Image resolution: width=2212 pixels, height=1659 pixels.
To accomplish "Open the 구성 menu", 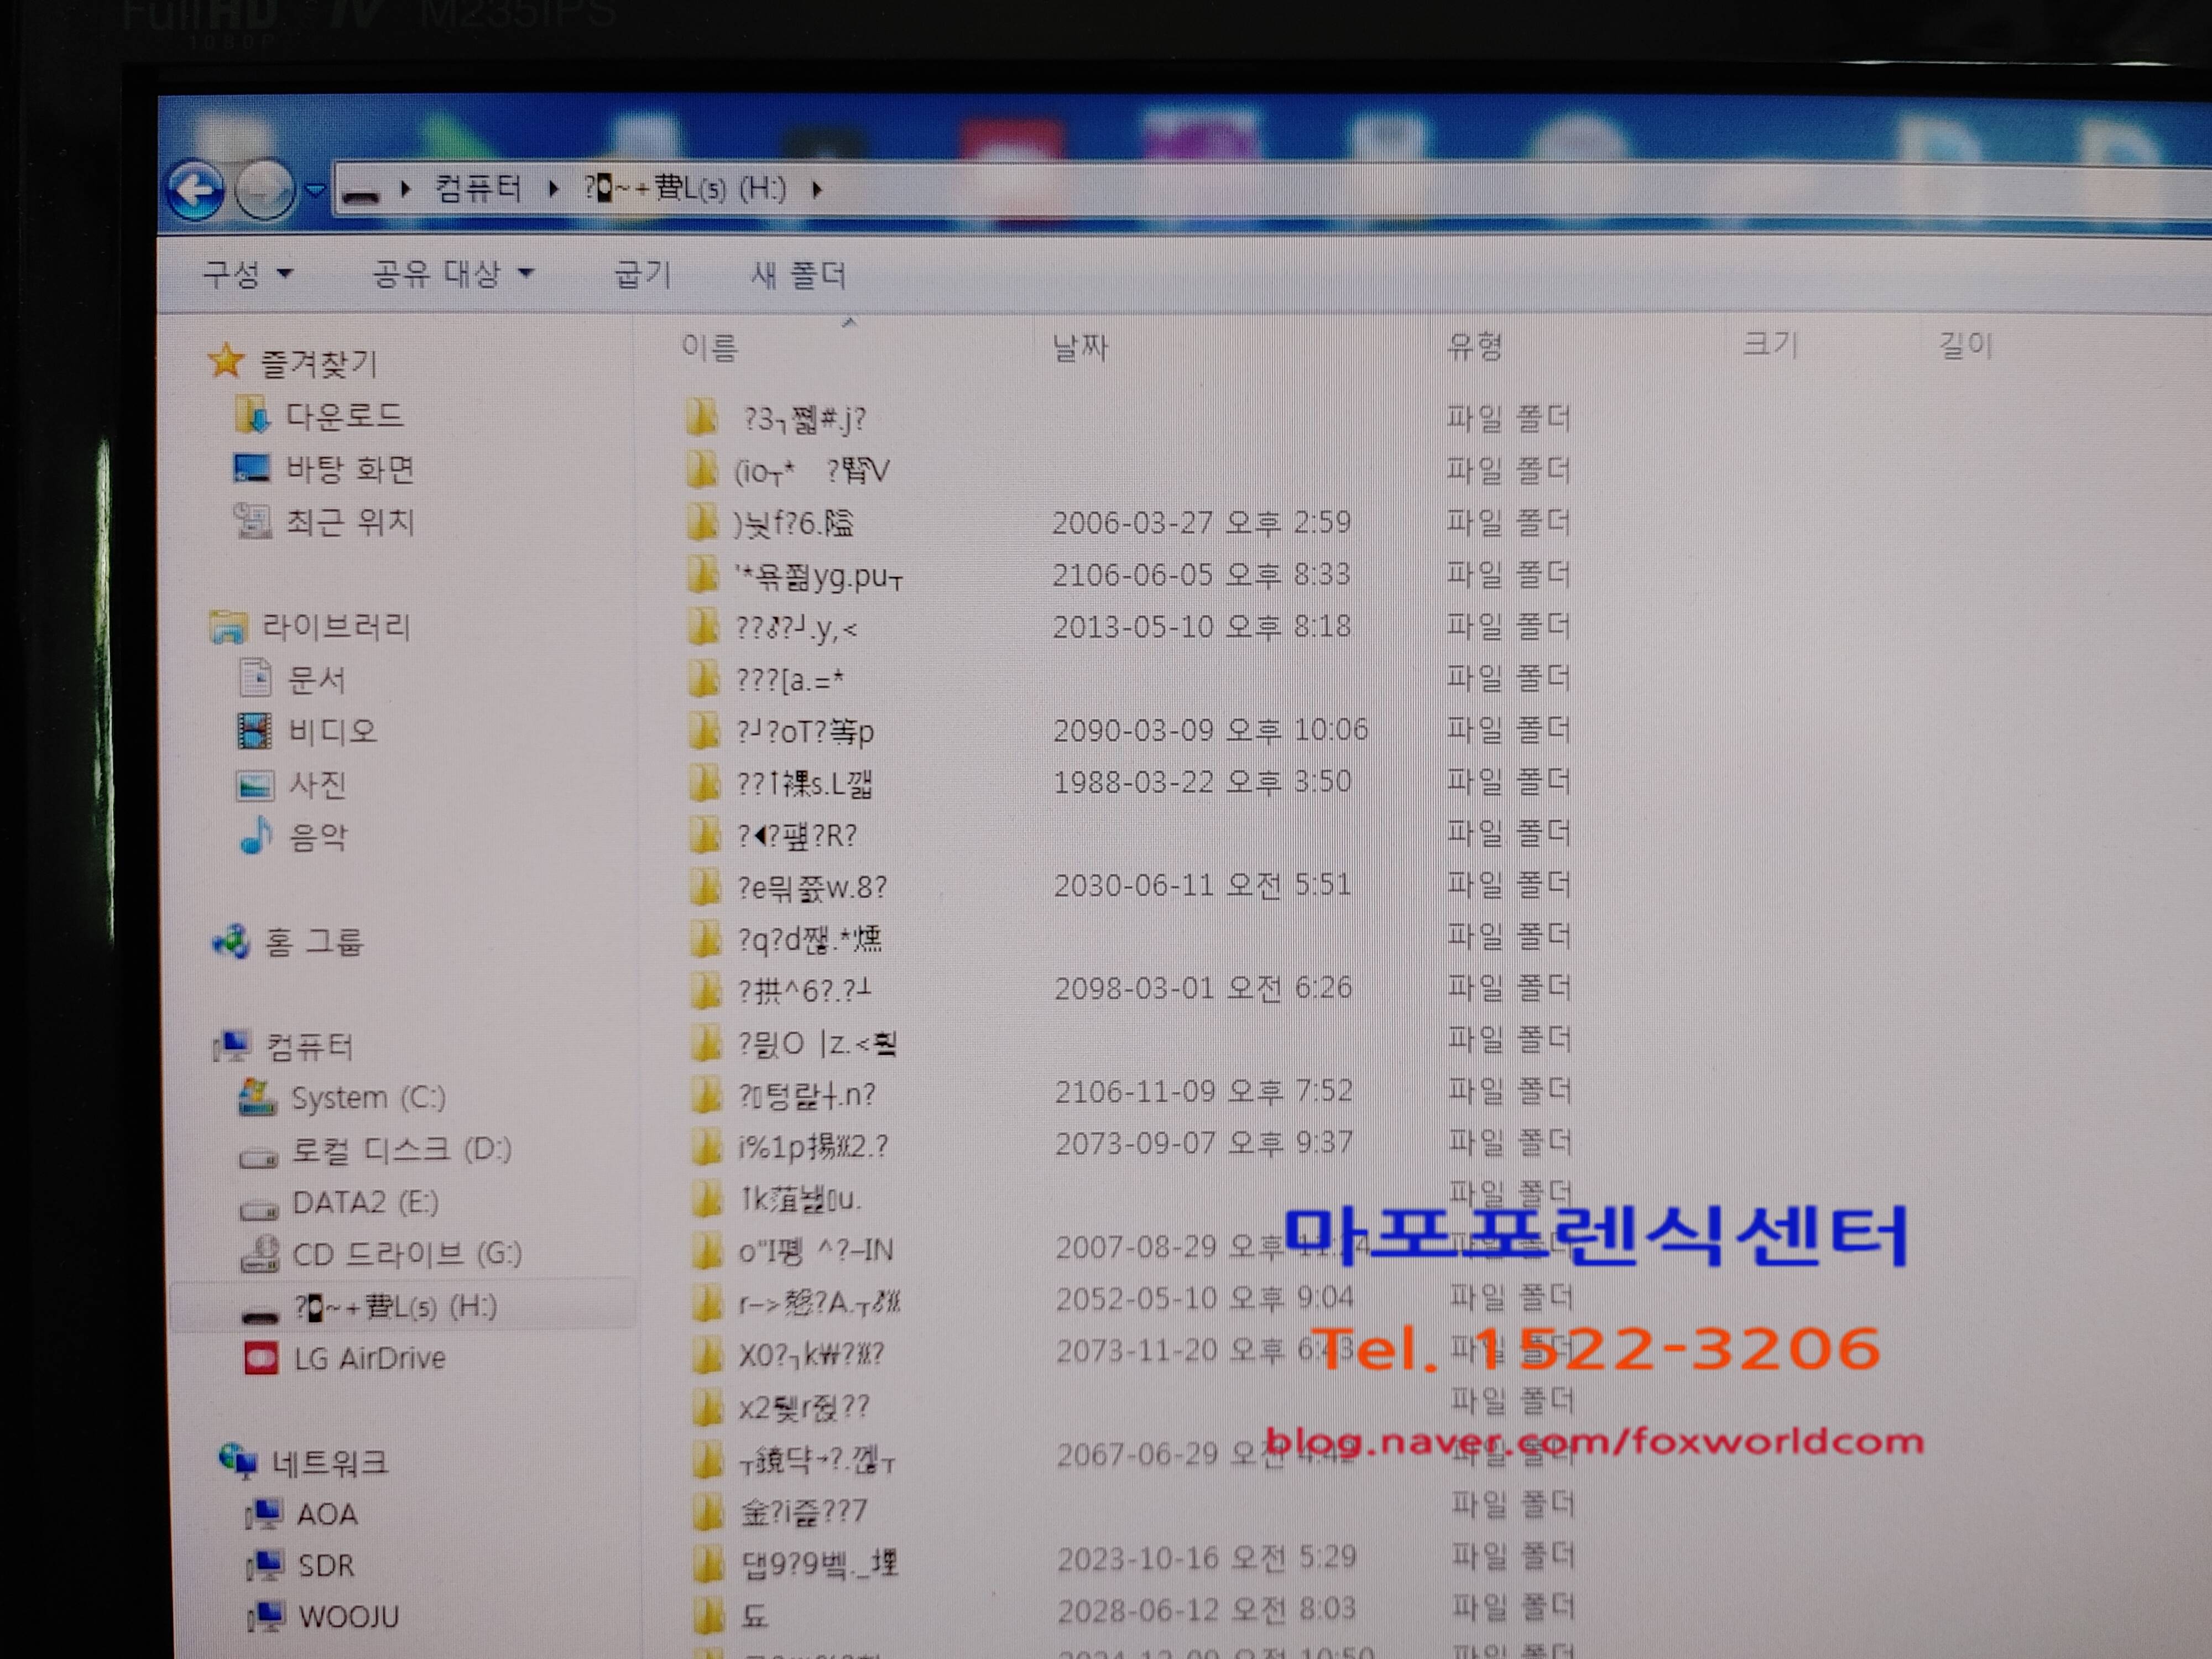I will 247,274.
